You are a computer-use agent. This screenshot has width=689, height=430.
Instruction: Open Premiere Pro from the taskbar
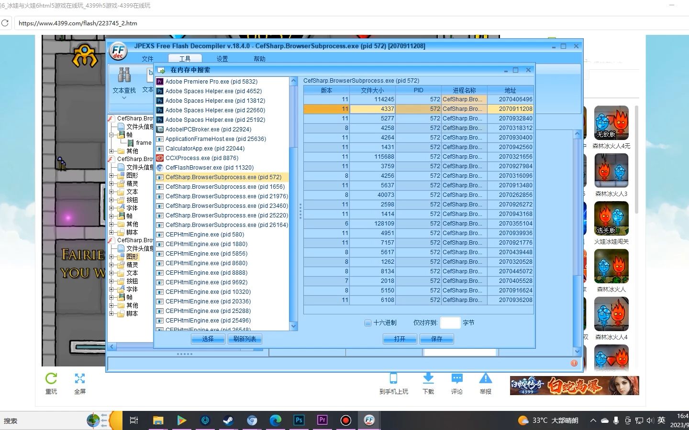pos(322,420)
